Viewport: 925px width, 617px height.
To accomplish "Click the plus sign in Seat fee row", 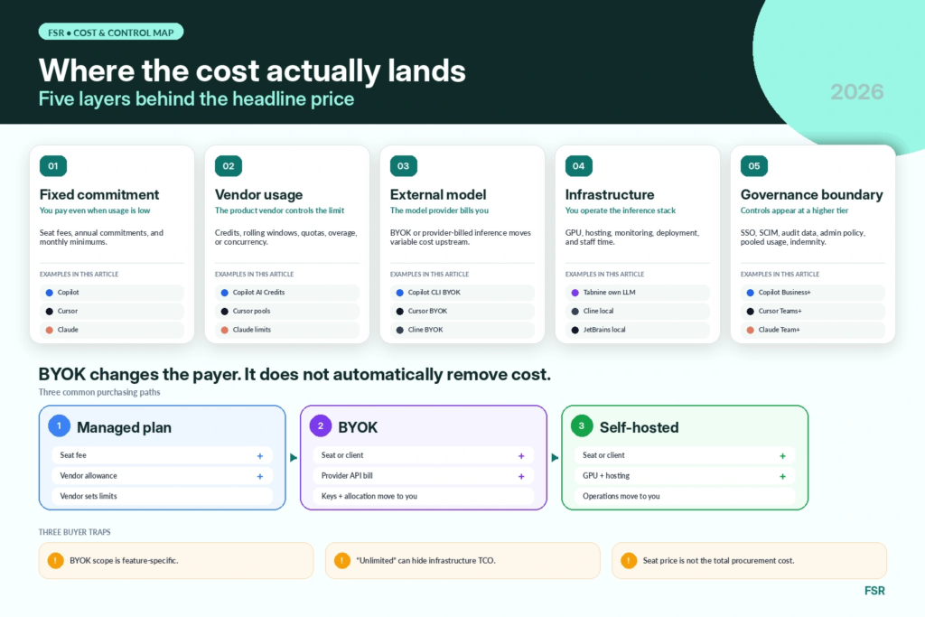I will 259,456.
